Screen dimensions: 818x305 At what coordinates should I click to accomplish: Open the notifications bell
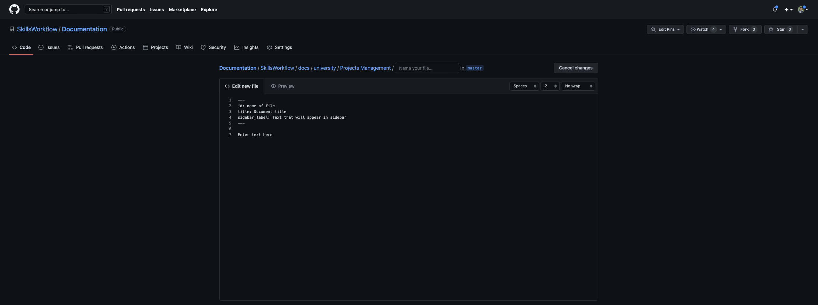coord(775,10)
